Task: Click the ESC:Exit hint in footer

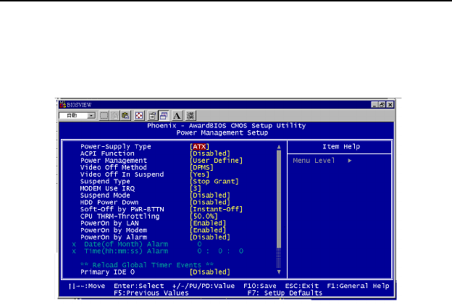Action: pos(302,286)
